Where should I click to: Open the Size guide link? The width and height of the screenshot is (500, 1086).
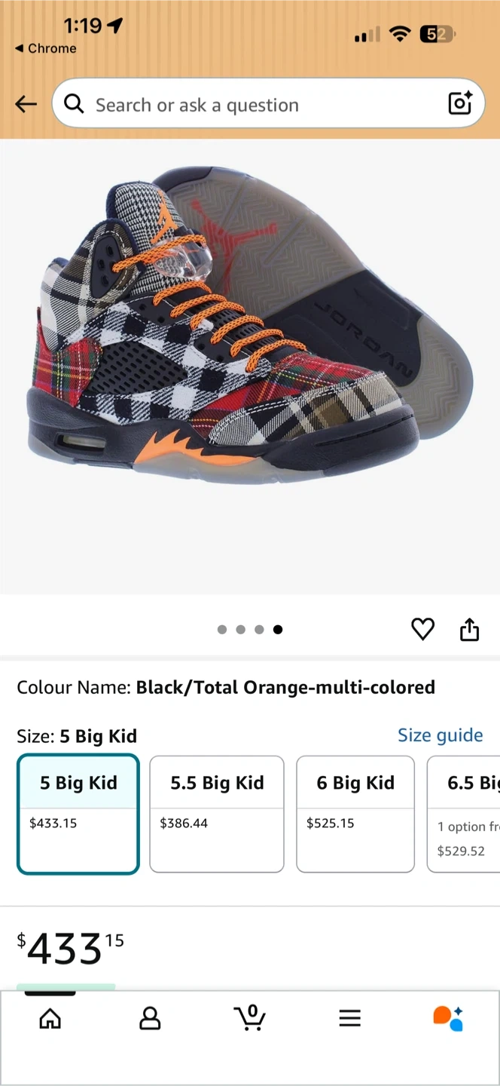coord(441,735)
